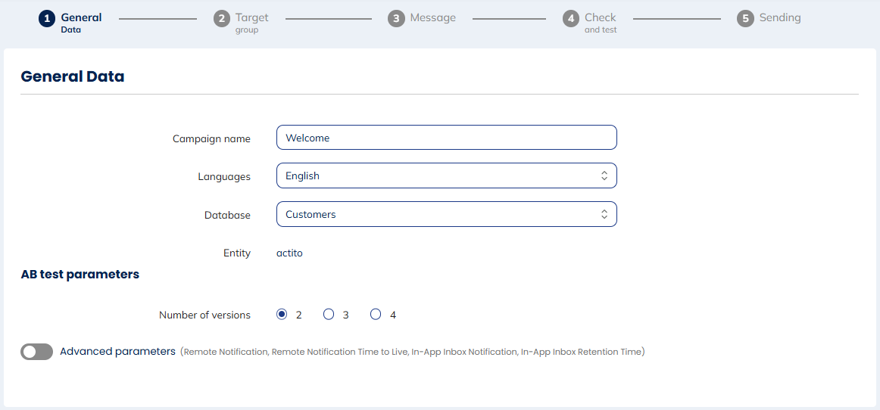Image resolution: width=880 pixels, height=410 pixels.
Task: Click the step 4 number circle
Action: tap(571, 19)
